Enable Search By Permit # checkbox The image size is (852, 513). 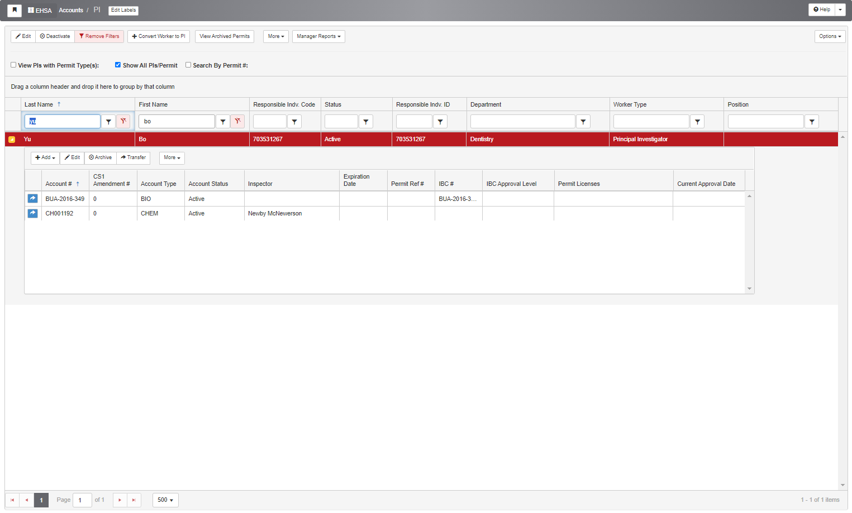pyautogui.click(x=188, y=65)
